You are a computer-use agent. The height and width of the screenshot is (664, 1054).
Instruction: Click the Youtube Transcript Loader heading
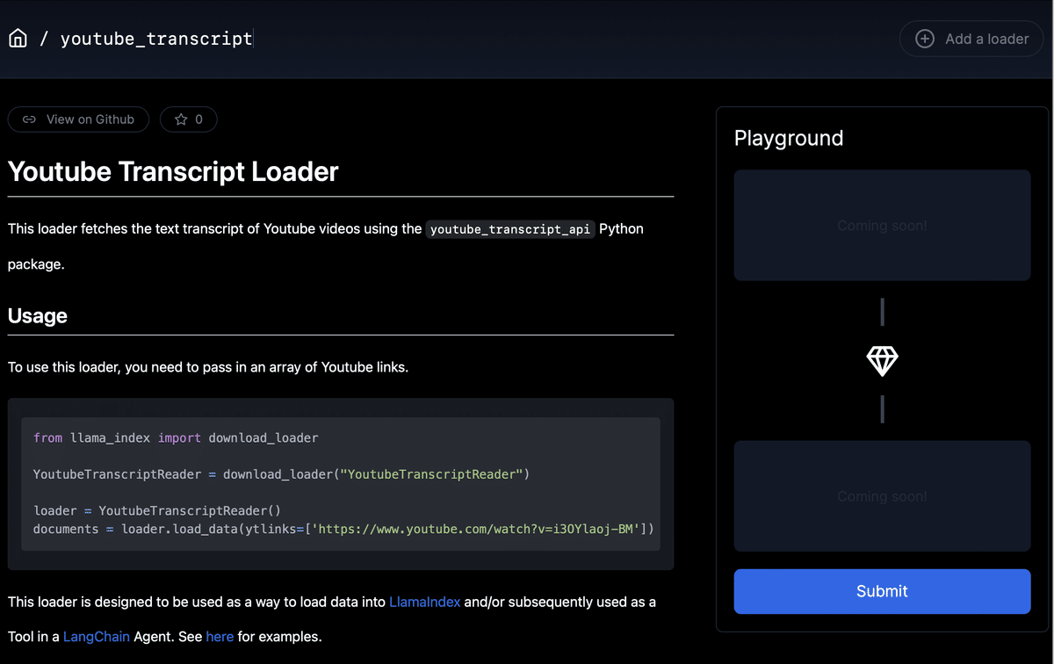pyautogui.click(x=173, y=171)
